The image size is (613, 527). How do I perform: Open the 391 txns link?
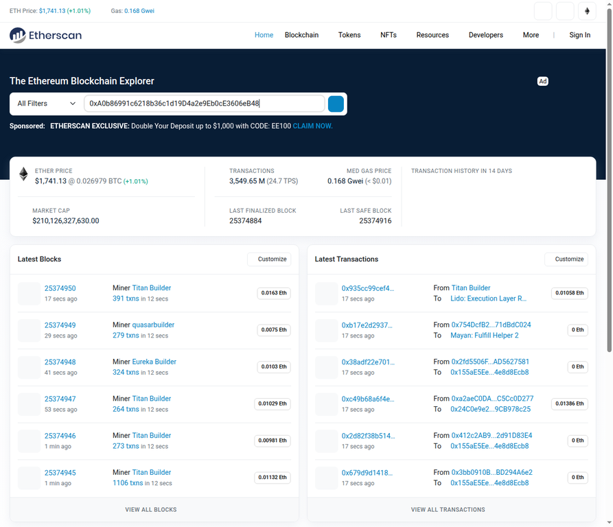point(126,298)
